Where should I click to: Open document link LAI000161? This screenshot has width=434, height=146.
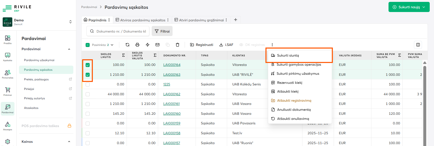coord(172,104)
